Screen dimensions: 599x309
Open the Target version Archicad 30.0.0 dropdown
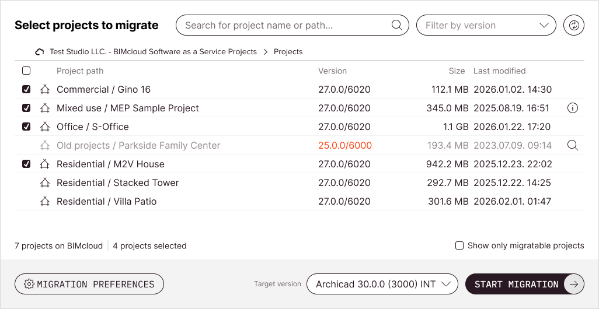pos(382,284)
